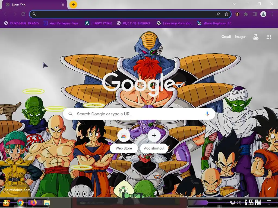Open File Explorer from the taskbar
The height and width of the screenshot is (208, 278).
[47, 203]
